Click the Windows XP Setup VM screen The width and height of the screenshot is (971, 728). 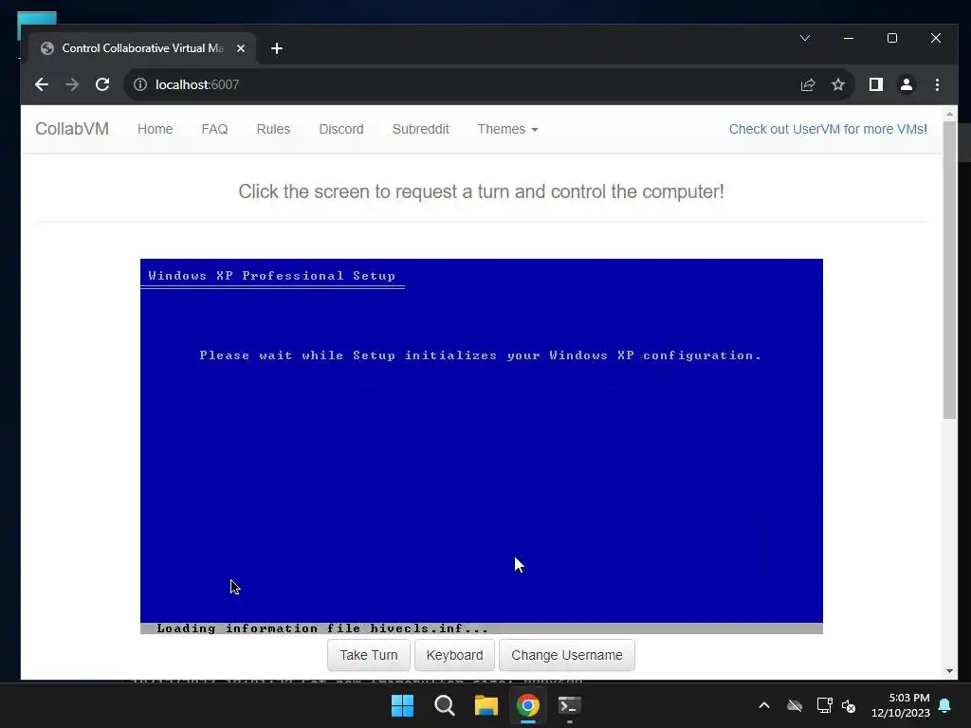click(481, 446)
